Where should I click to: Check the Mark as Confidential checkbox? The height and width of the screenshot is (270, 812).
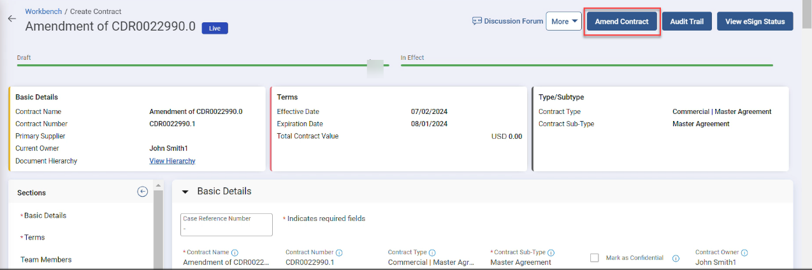click(595, 258)
